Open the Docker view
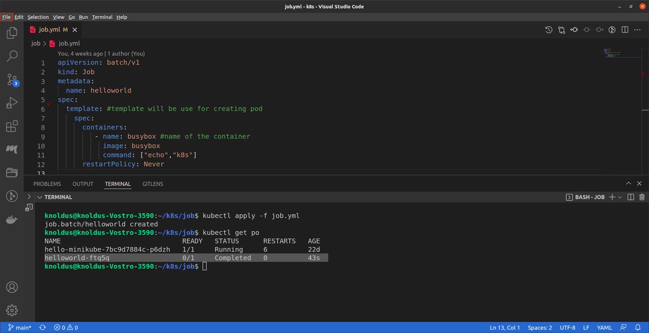Viewport: 649px width, 333px height. pos(12,219)
